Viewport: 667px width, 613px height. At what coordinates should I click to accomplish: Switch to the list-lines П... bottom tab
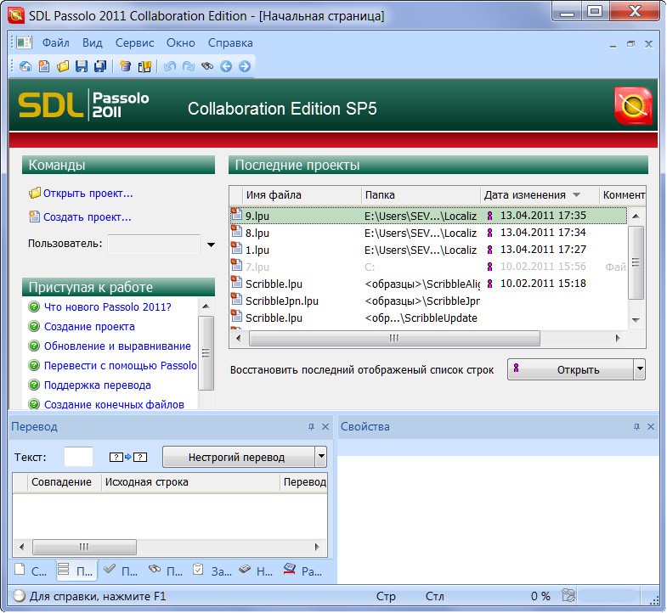(x=76, y=571)
